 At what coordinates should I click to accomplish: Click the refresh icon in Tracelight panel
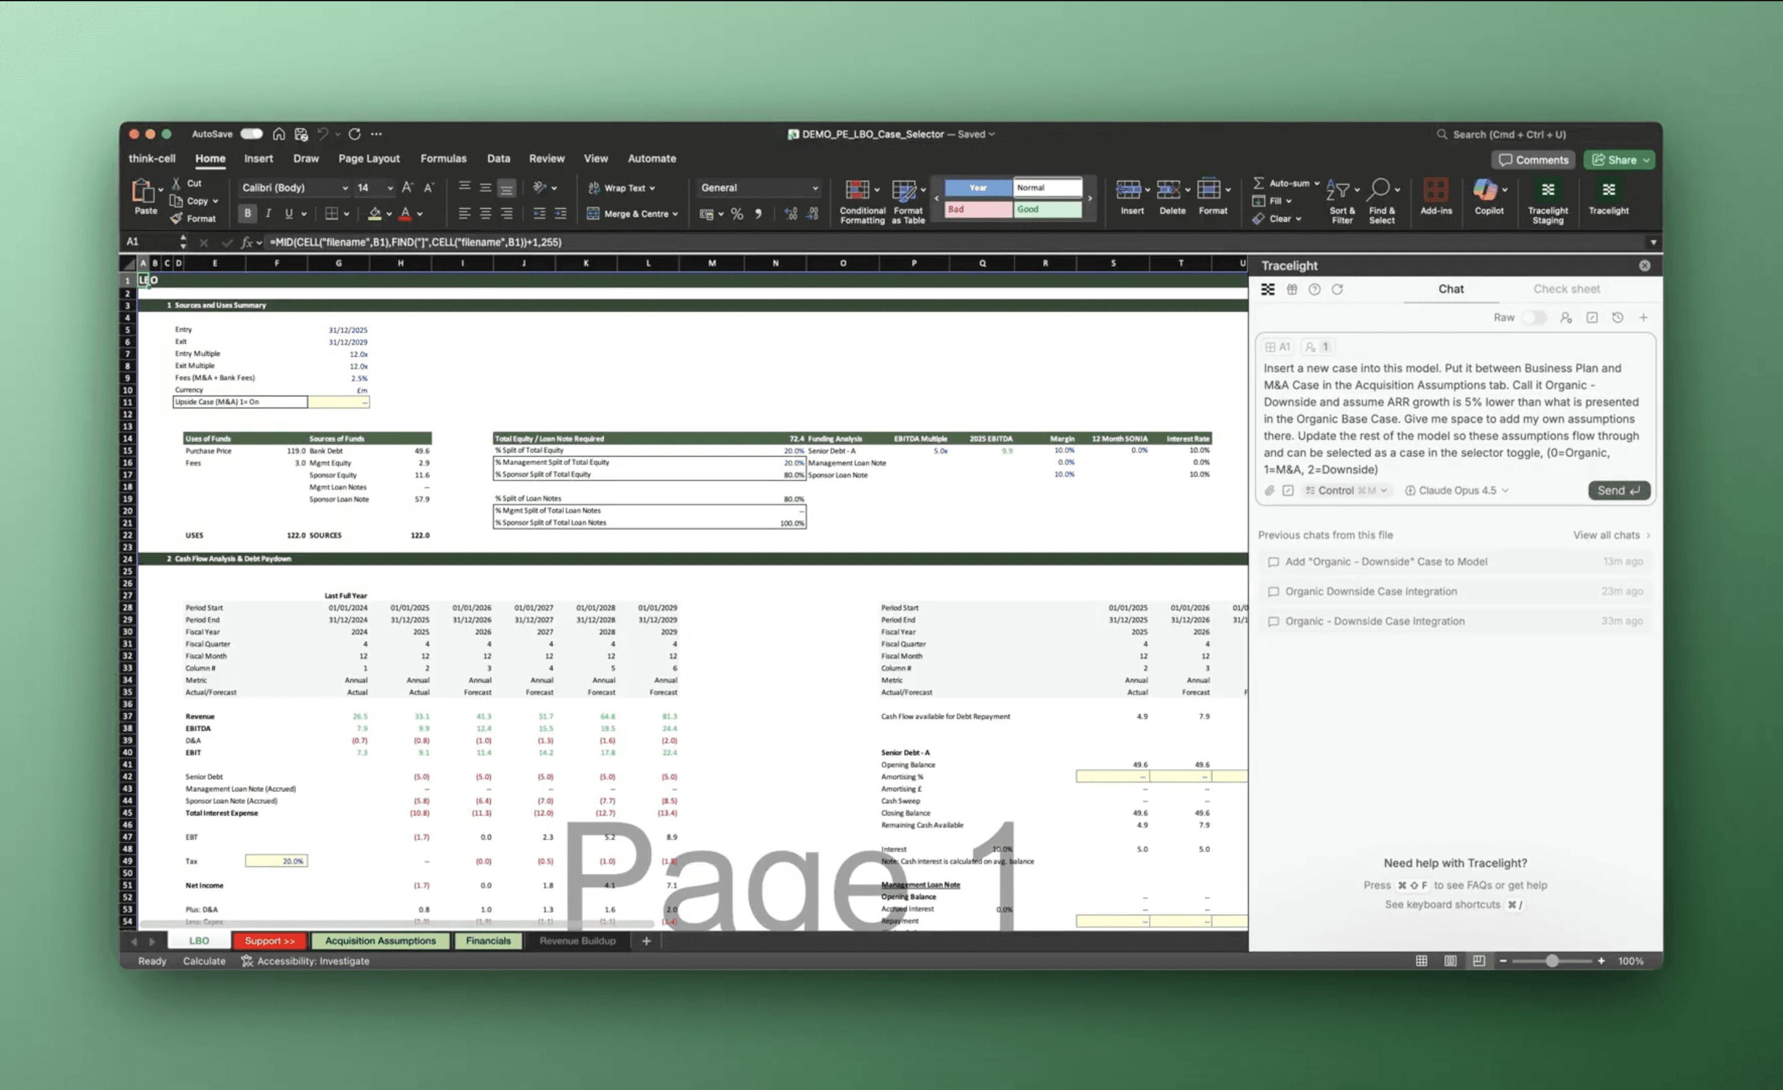(1337, 289)
